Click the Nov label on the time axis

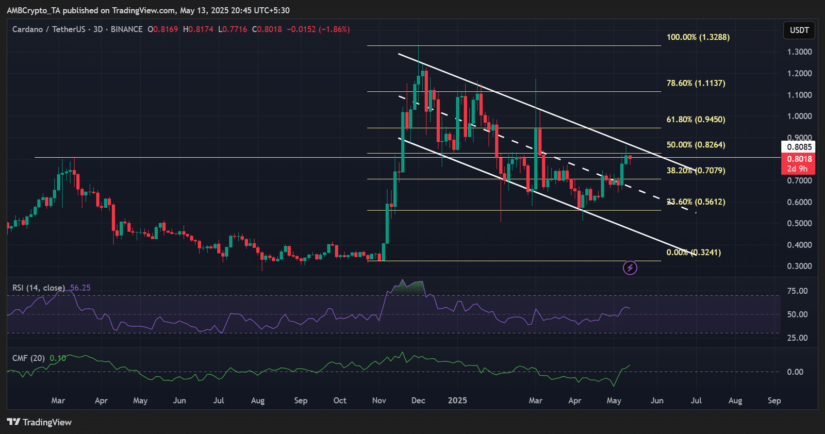(379, 400)
